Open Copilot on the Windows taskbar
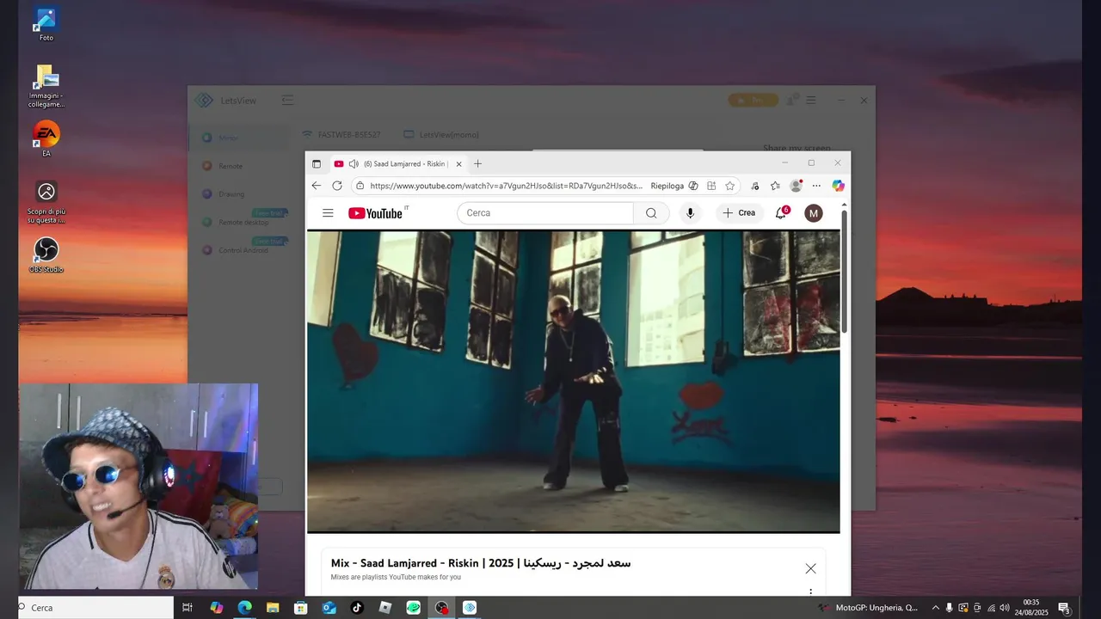 [216, 608]
